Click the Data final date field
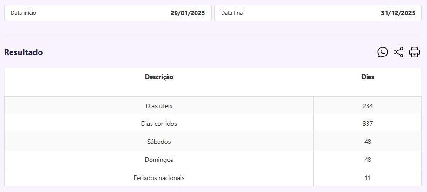Image resolution: width=427 pixels, height=192 pixels. 318,13
